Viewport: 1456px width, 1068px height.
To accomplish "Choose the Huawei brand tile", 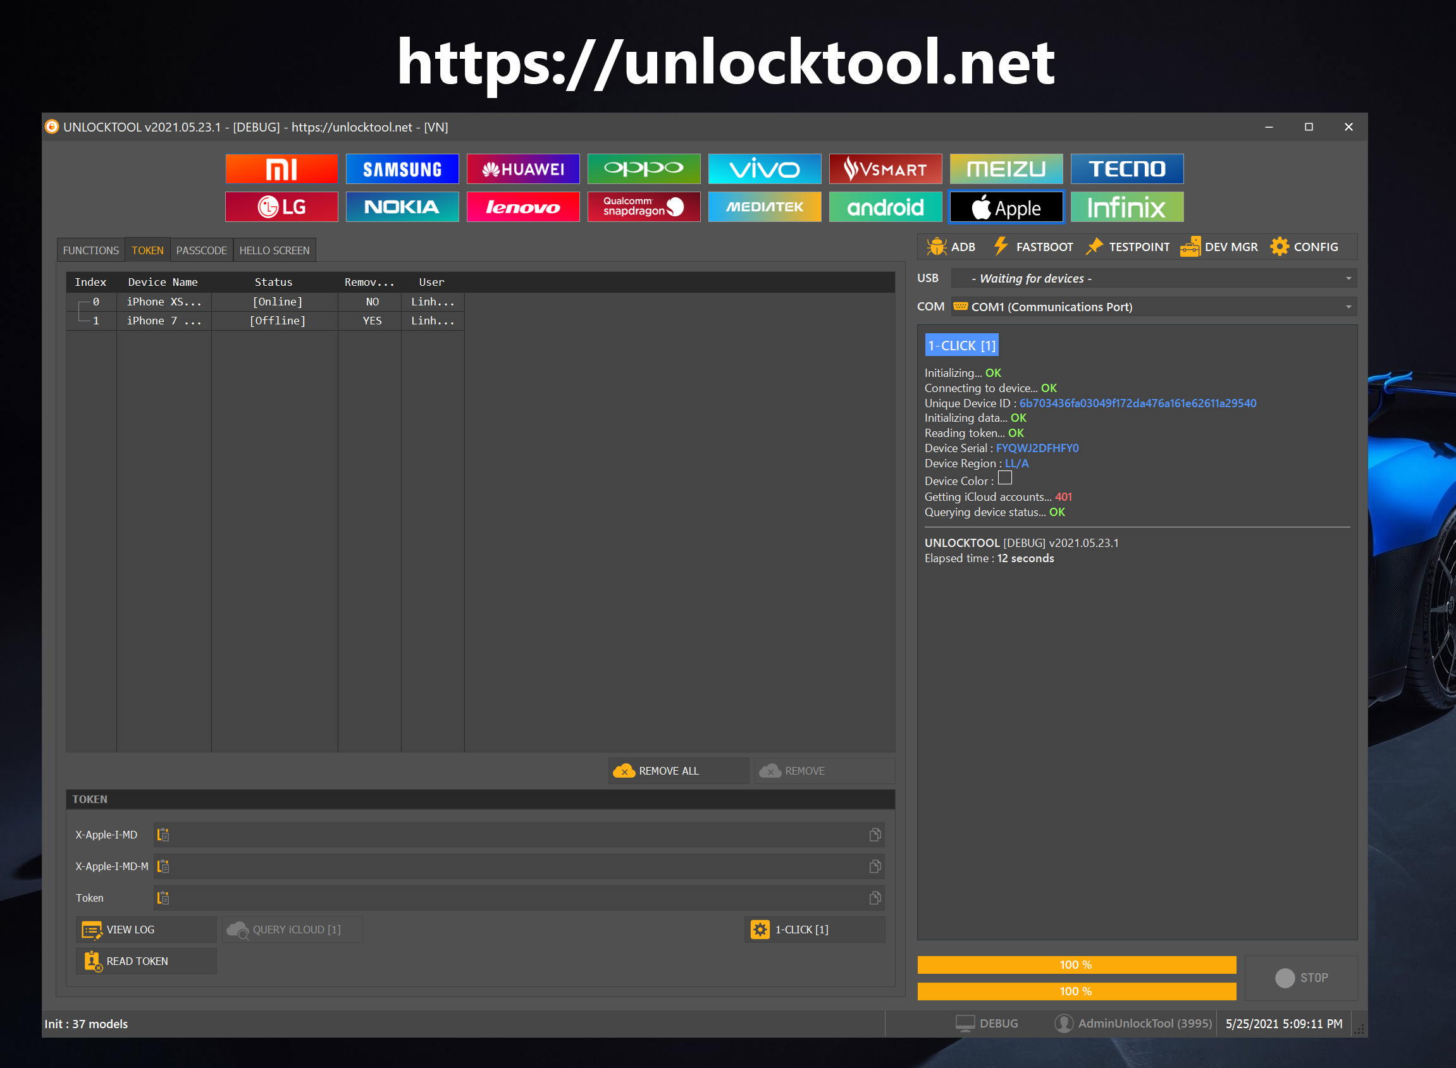I will coord(523,169).
